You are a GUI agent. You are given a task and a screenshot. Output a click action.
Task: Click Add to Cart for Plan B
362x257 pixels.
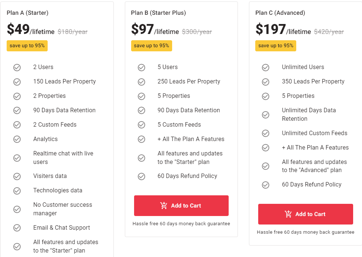[181, 205]
